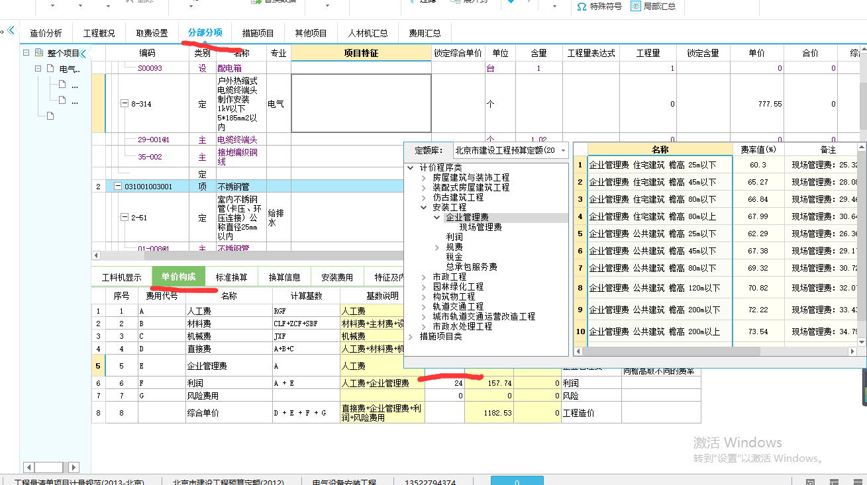Select 税金 tree item

[454, 257]
